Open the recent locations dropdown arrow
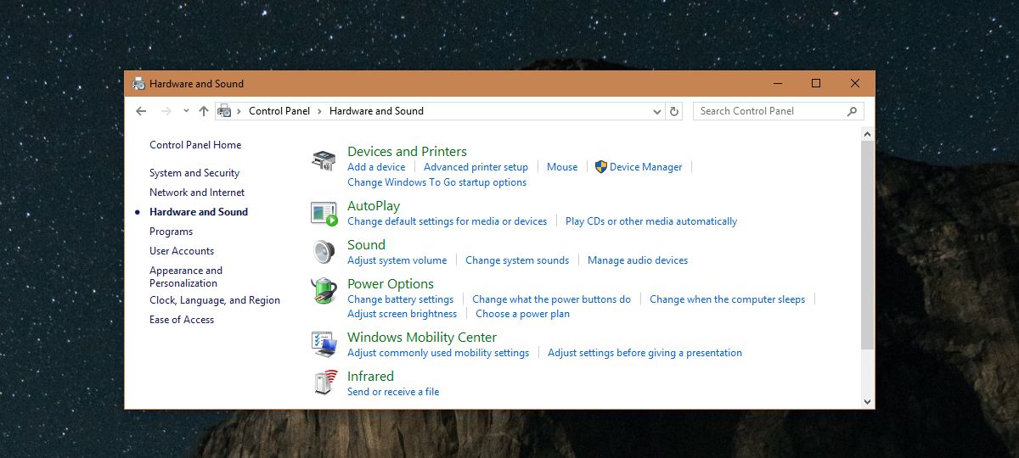Image resolution: width=1019 pixels, height=458 pixels. click(x=184, y=111)
